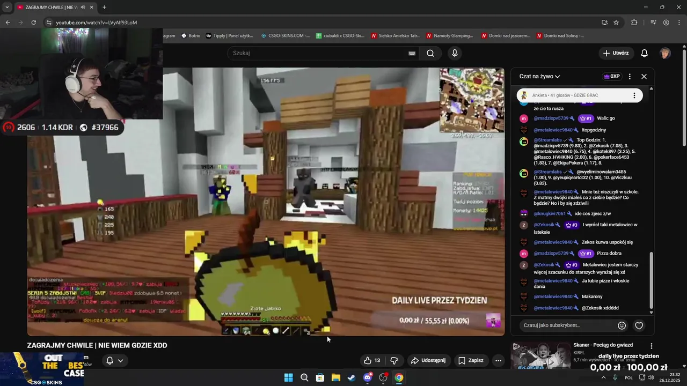Open Microsoft Store from taskbar
Screen dimensions: 687x386
[x=320, y=377]
